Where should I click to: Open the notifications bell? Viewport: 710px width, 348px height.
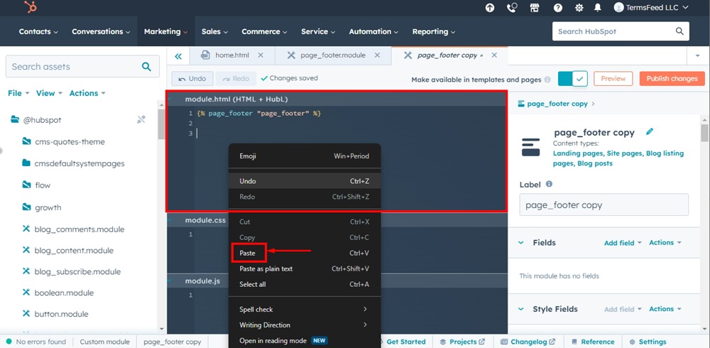coord(598,8)
